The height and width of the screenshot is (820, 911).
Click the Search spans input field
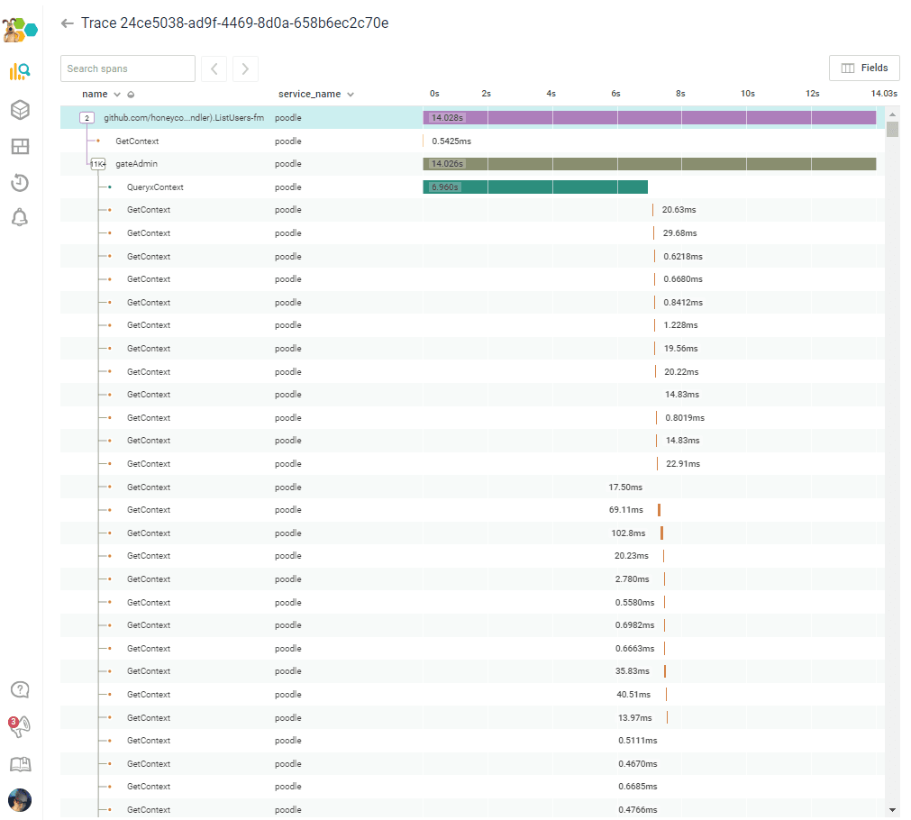128,68
